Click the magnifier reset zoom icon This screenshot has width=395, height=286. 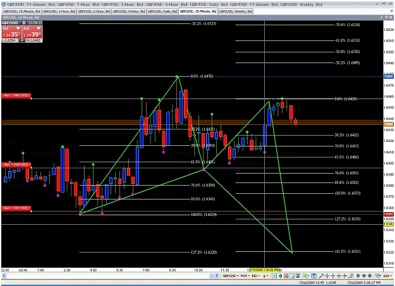pos(351,276)
